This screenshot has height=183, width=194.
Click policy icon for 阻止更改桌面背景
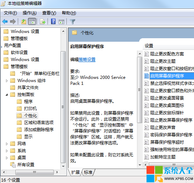click(x=146, y=98)
